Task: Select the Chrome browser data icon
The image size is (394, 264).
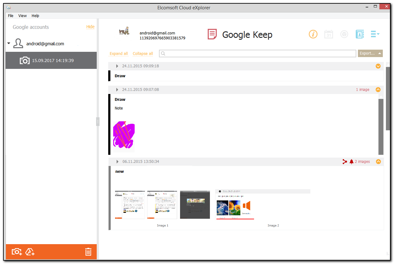Action: (344, 34)
